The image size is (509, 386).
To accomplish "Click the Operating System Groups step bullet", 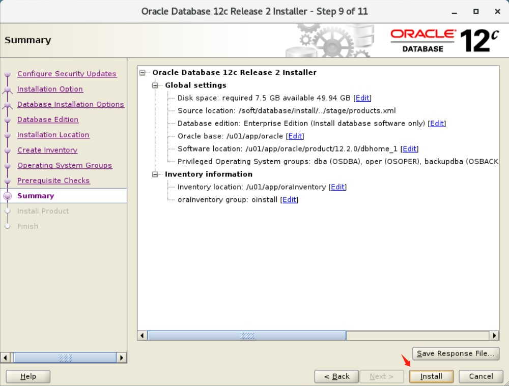I will (x=8, y=166).
